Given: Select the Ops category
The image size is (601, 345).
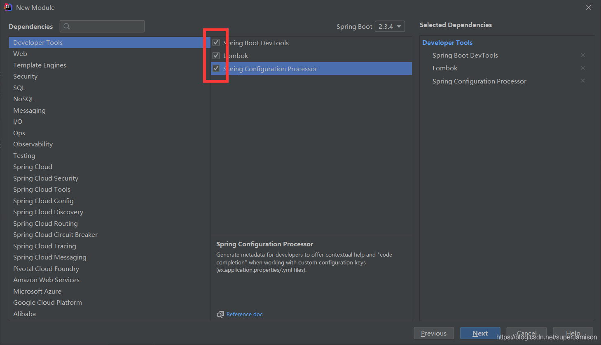Looking at the screenshot, I should coord(110,133).
